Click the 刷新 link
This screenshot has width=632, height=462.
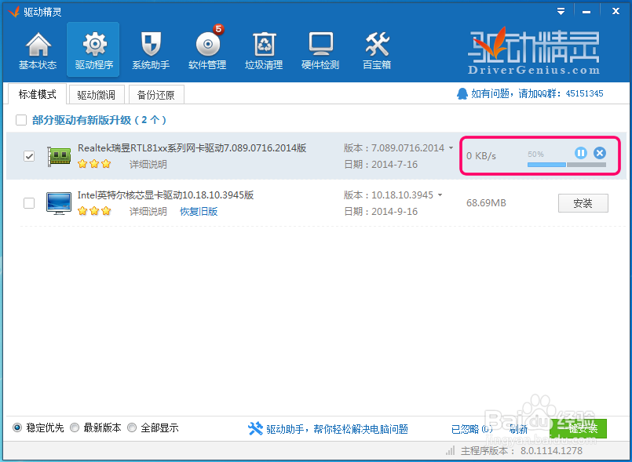tap(518, 429)
